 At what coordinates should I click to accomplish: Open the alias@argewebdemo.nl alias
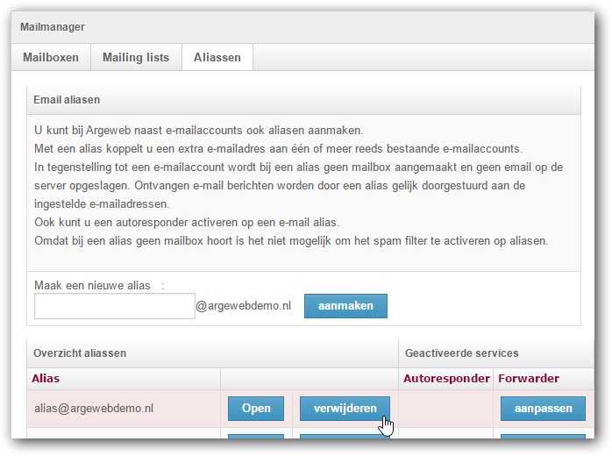(256, 409)
